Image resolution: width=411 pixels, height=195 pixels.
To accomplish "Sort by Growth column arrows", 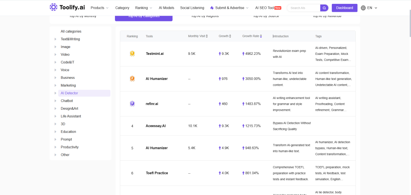I will coord(230,36).
